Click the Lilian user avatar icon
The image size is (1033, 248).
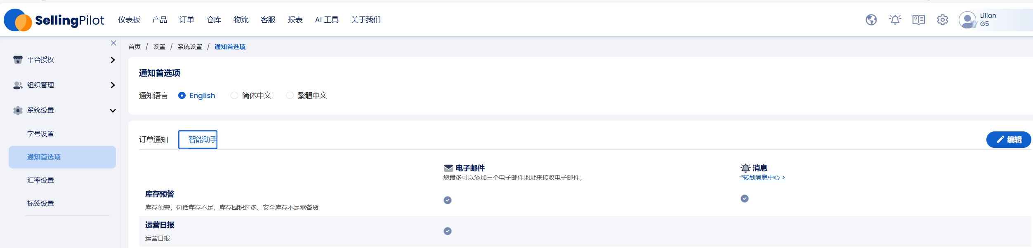click(967, 20)
